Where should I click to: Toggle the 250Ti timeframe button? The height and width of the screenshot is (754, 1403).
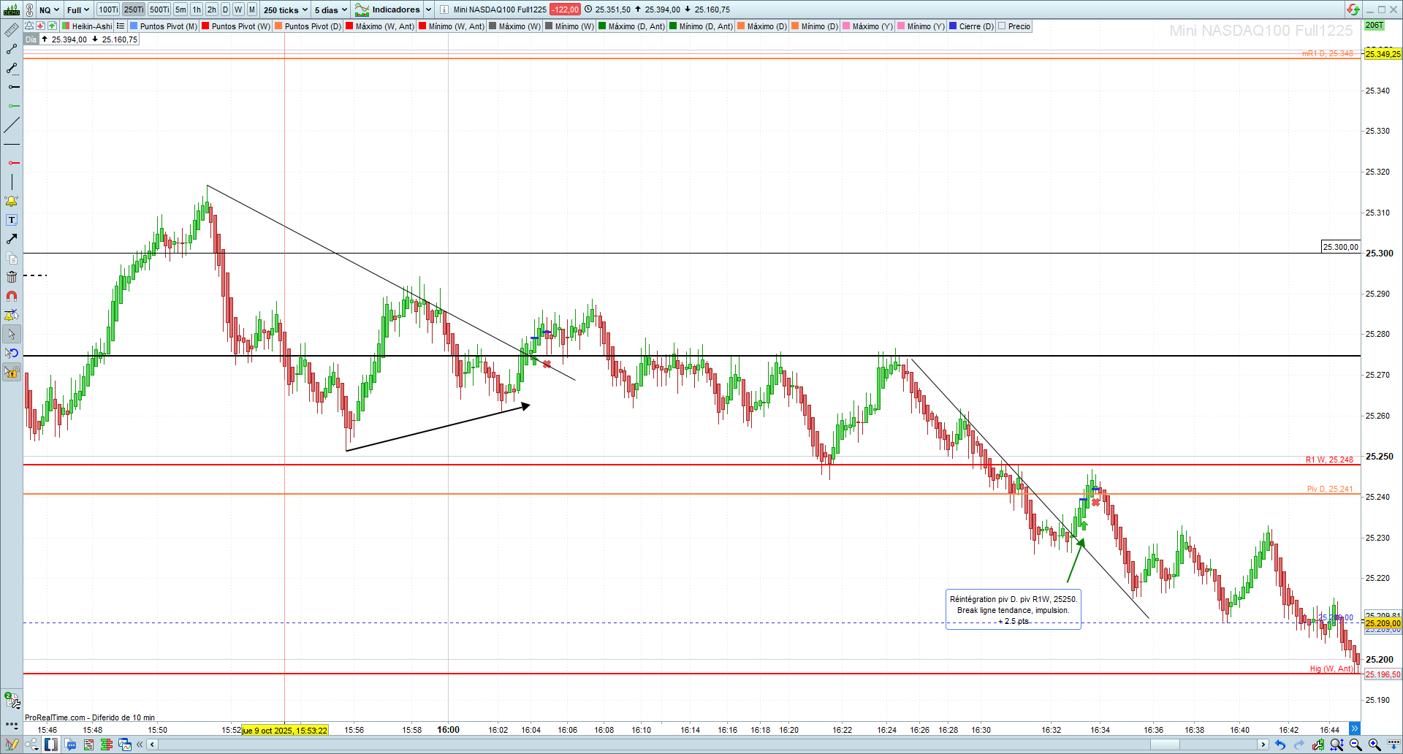pyautogui.click(x=134, y=9)
